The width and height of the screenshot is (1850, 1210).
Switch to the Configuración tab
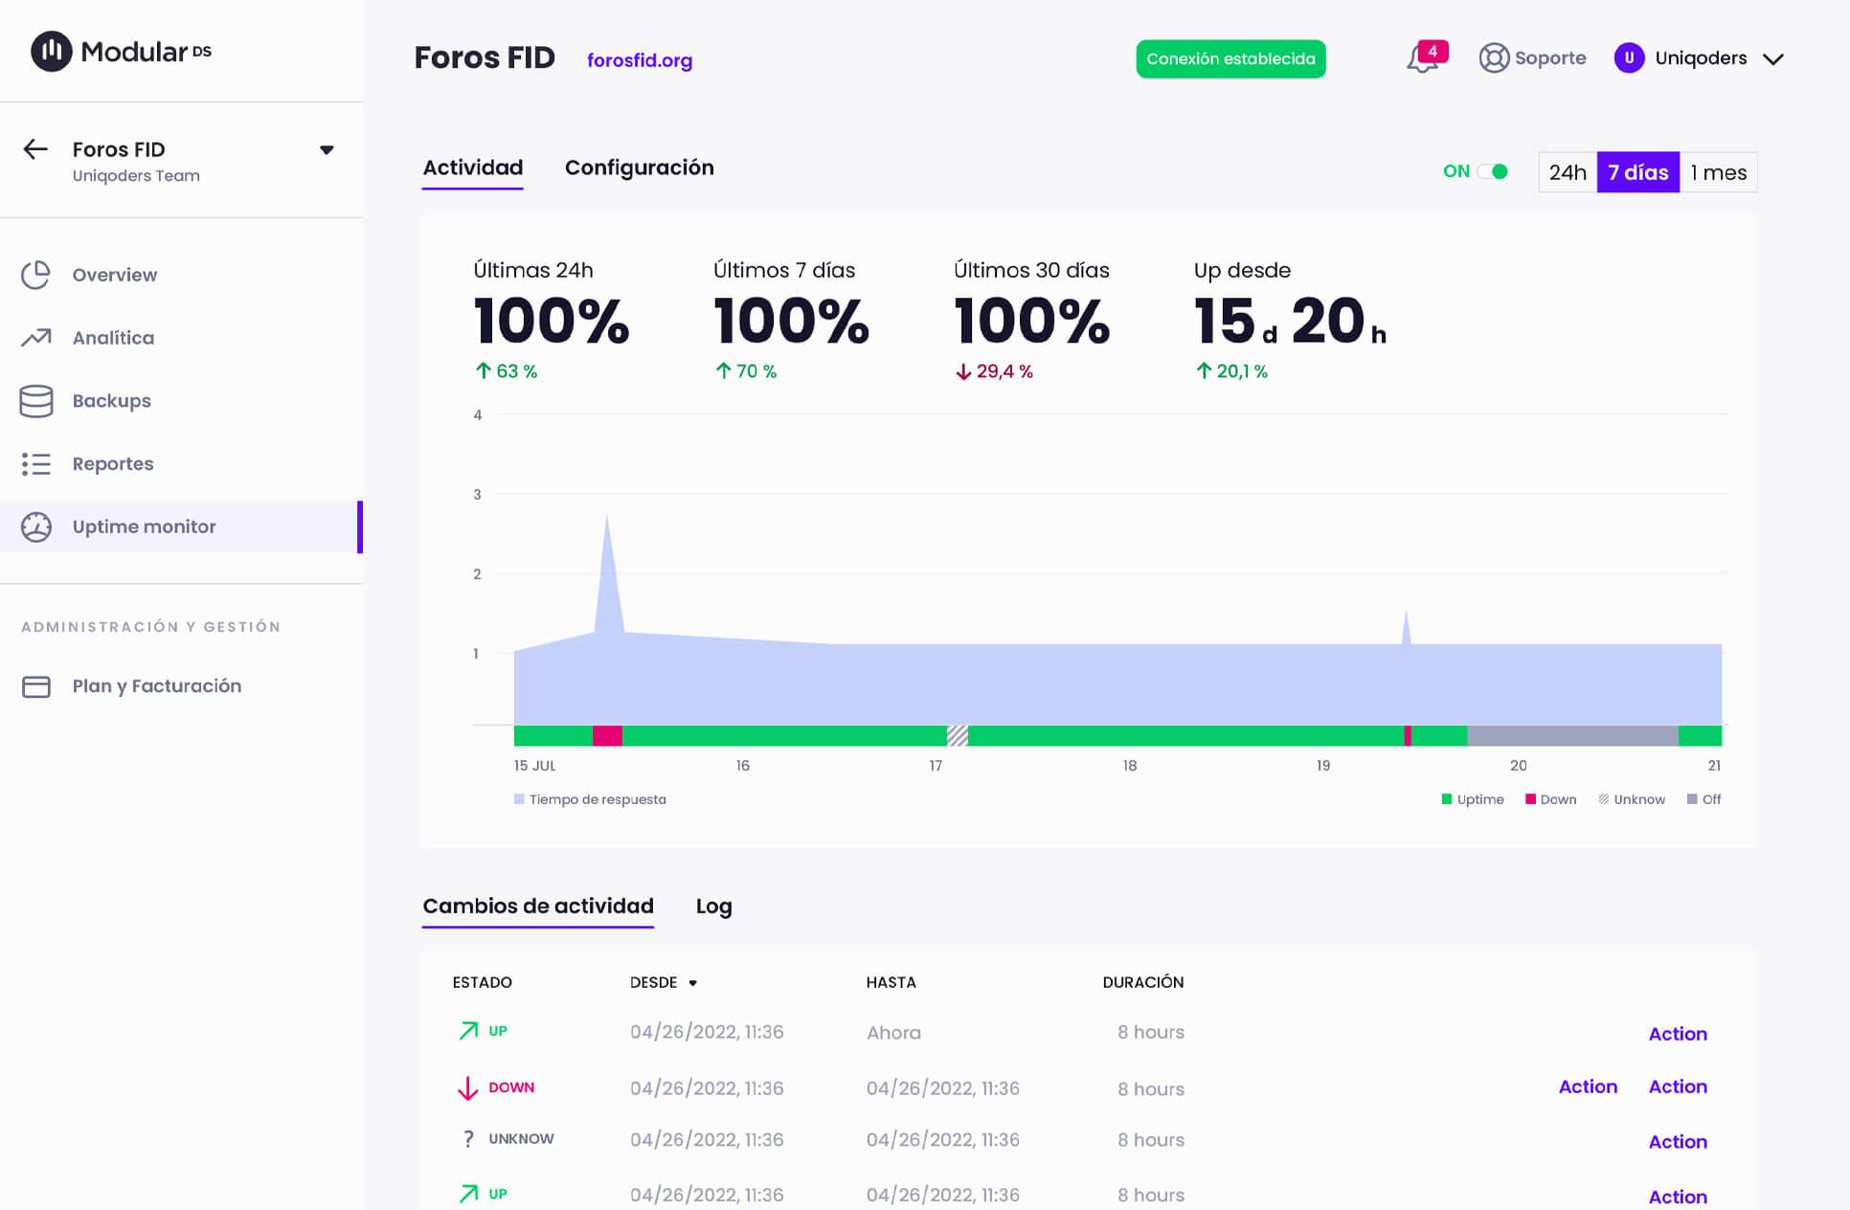point(639,168)
